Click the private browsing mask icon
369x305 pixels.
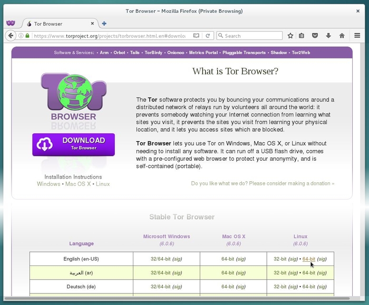click(11, 23)
